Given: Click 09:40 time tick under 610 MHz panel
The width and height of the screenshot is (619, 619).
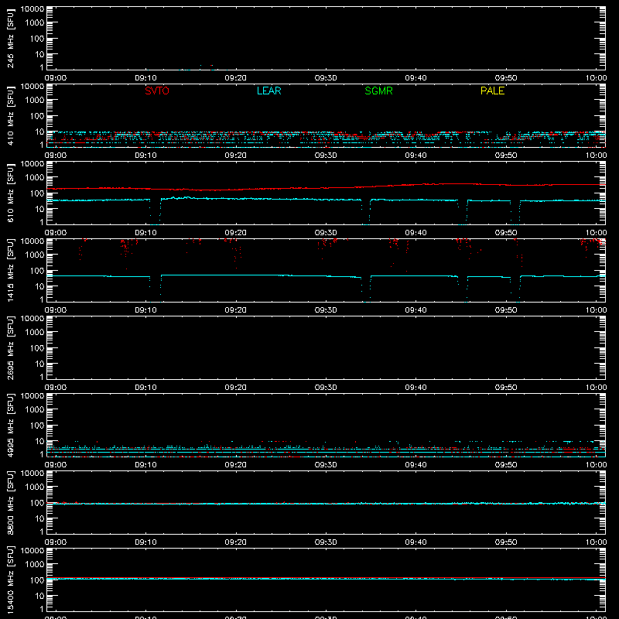Looking at the screenshot, I should point(416,233).
